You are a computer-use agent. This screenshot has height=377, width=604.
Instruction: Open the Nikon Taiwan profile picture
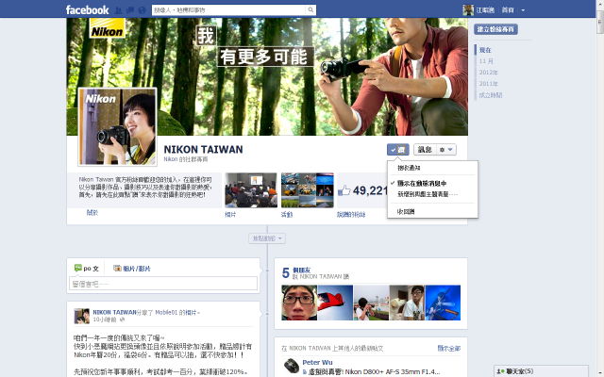[x=117, y=127]
